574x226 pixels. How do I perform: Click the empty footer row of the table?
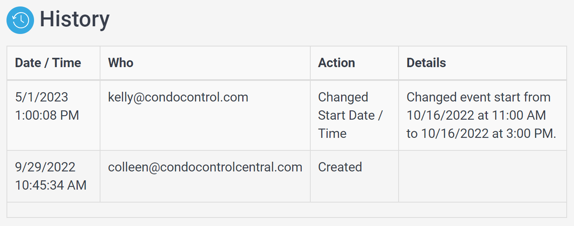click(287, 210)
